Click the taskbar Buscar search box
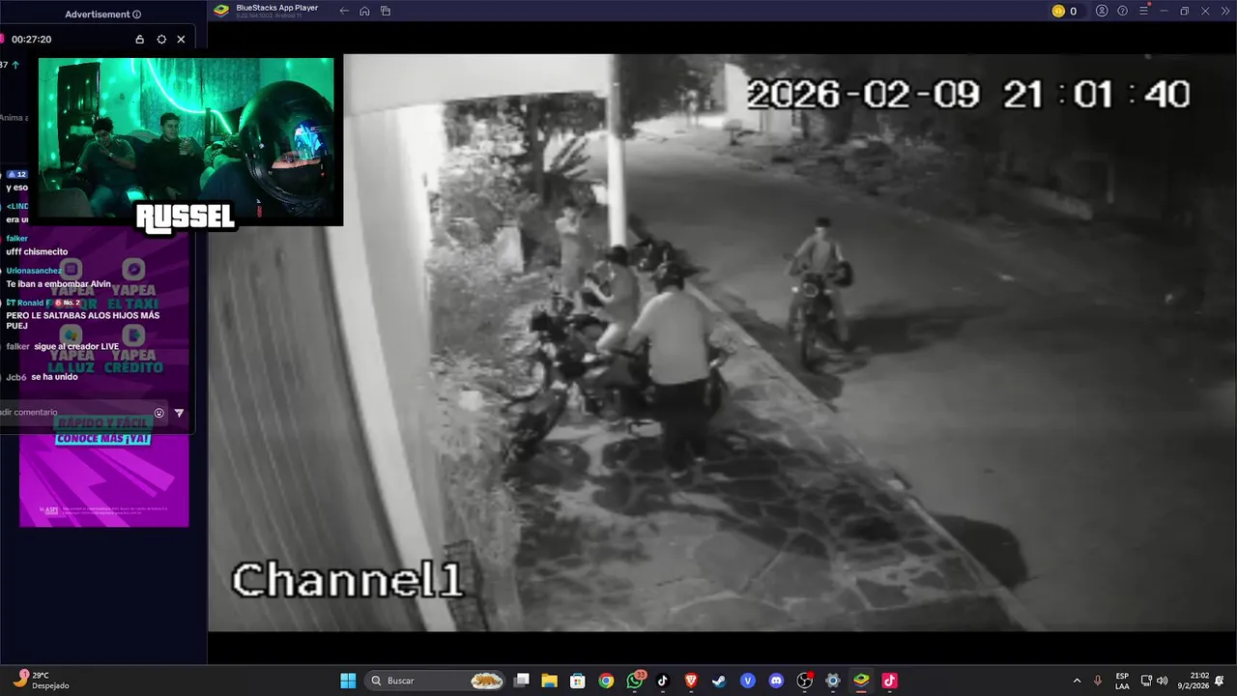 click(x=437, y=681)
